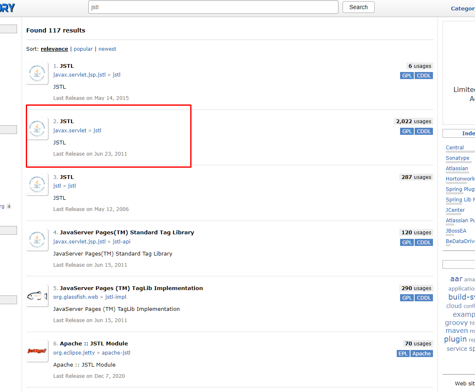Open jstl-impl artifact link
475x392 pixels.
[x=115, y=297]
